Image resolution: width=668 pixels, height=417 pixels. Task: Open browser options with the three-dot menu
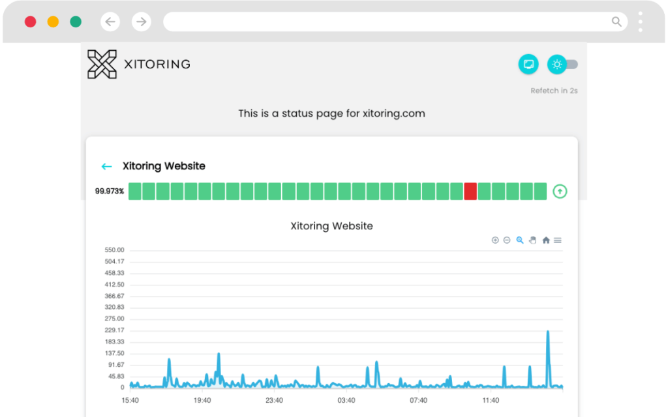pyautogui.click(x=640, y=21)
